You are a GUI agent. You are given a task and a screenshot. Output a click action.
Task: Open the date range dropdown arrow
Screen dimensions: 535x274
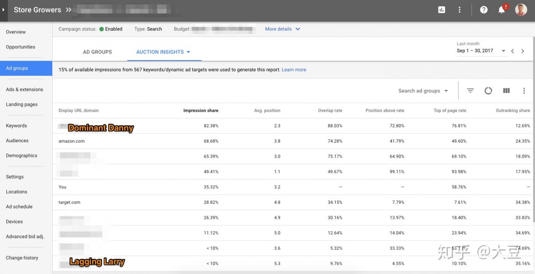click(x=503, y=51)
